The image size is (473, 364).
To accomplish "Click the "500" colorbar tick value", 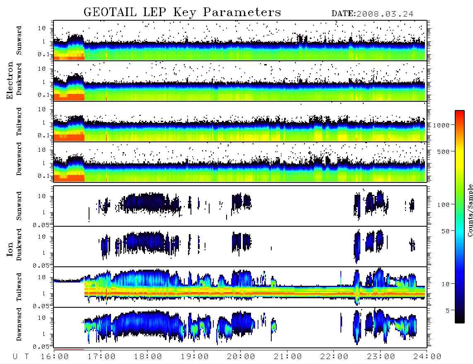I will pos(443,151).
